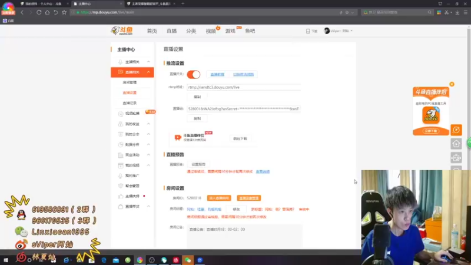Open 视频 in the site navigation

(x=211, y=31)
